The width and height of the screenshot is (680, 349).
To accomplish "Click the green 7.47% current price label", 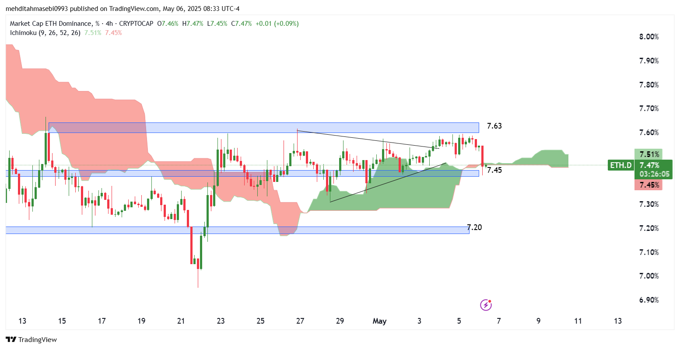I will click(649, 165).
